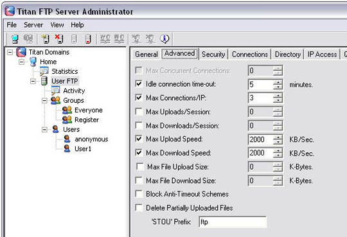Collapse the Titan Domains tree node

point(10,52)
